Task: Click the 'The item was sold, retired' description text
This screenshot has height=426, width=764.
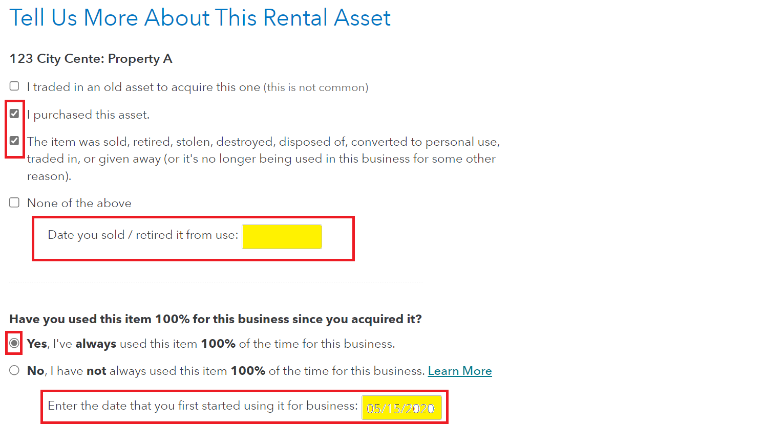Action: click(x=263, y=159)
